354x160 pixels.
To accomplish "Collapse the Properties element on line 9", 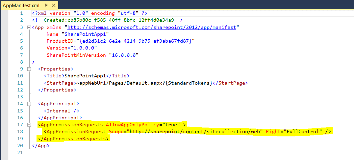I will tap(29, 69).
